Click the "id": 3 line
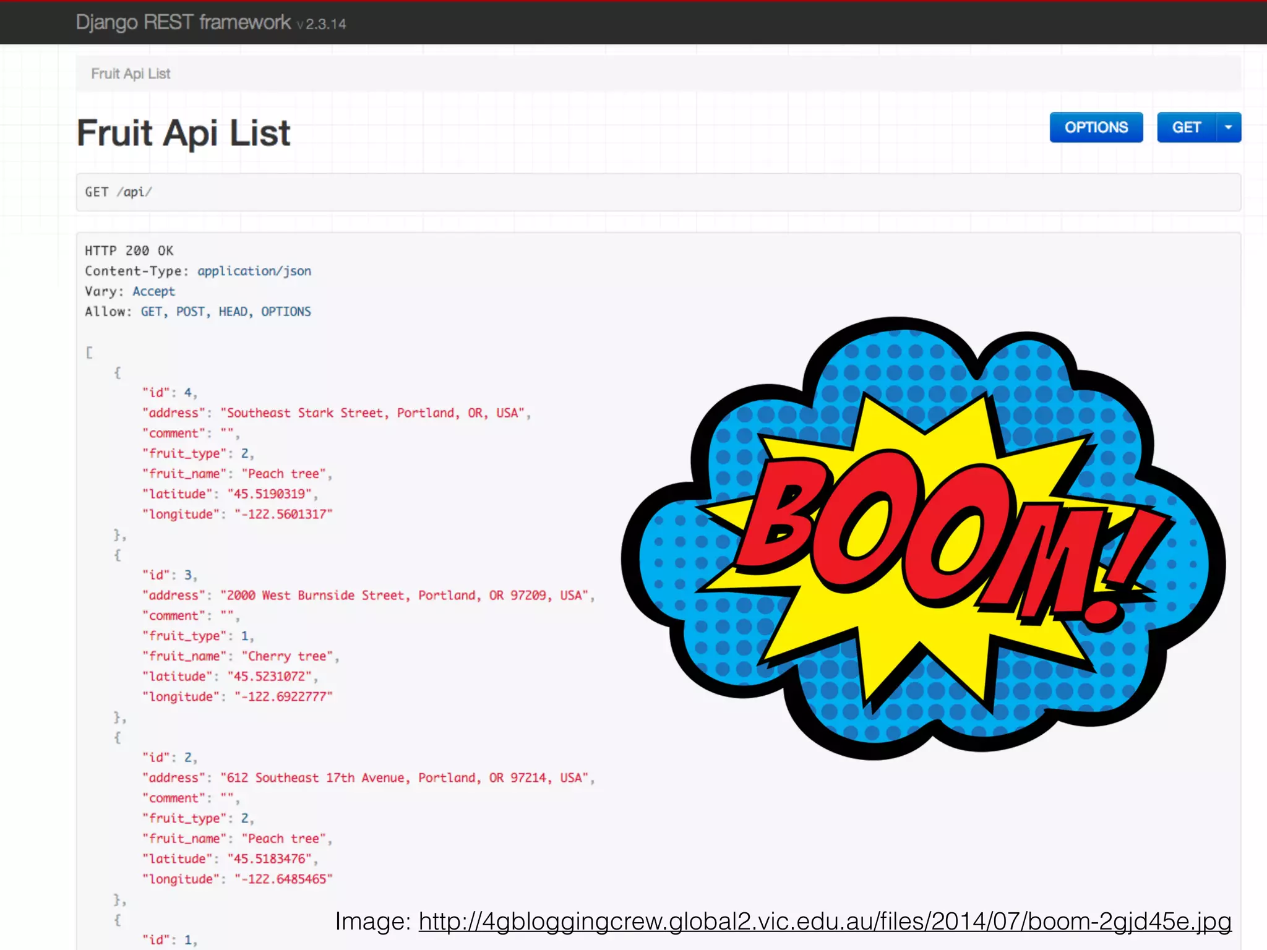This screenshot has width=1267, height=950. 170,575
